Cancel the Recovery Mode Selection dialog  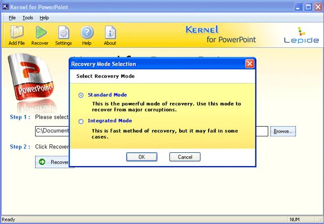point(185,157)
